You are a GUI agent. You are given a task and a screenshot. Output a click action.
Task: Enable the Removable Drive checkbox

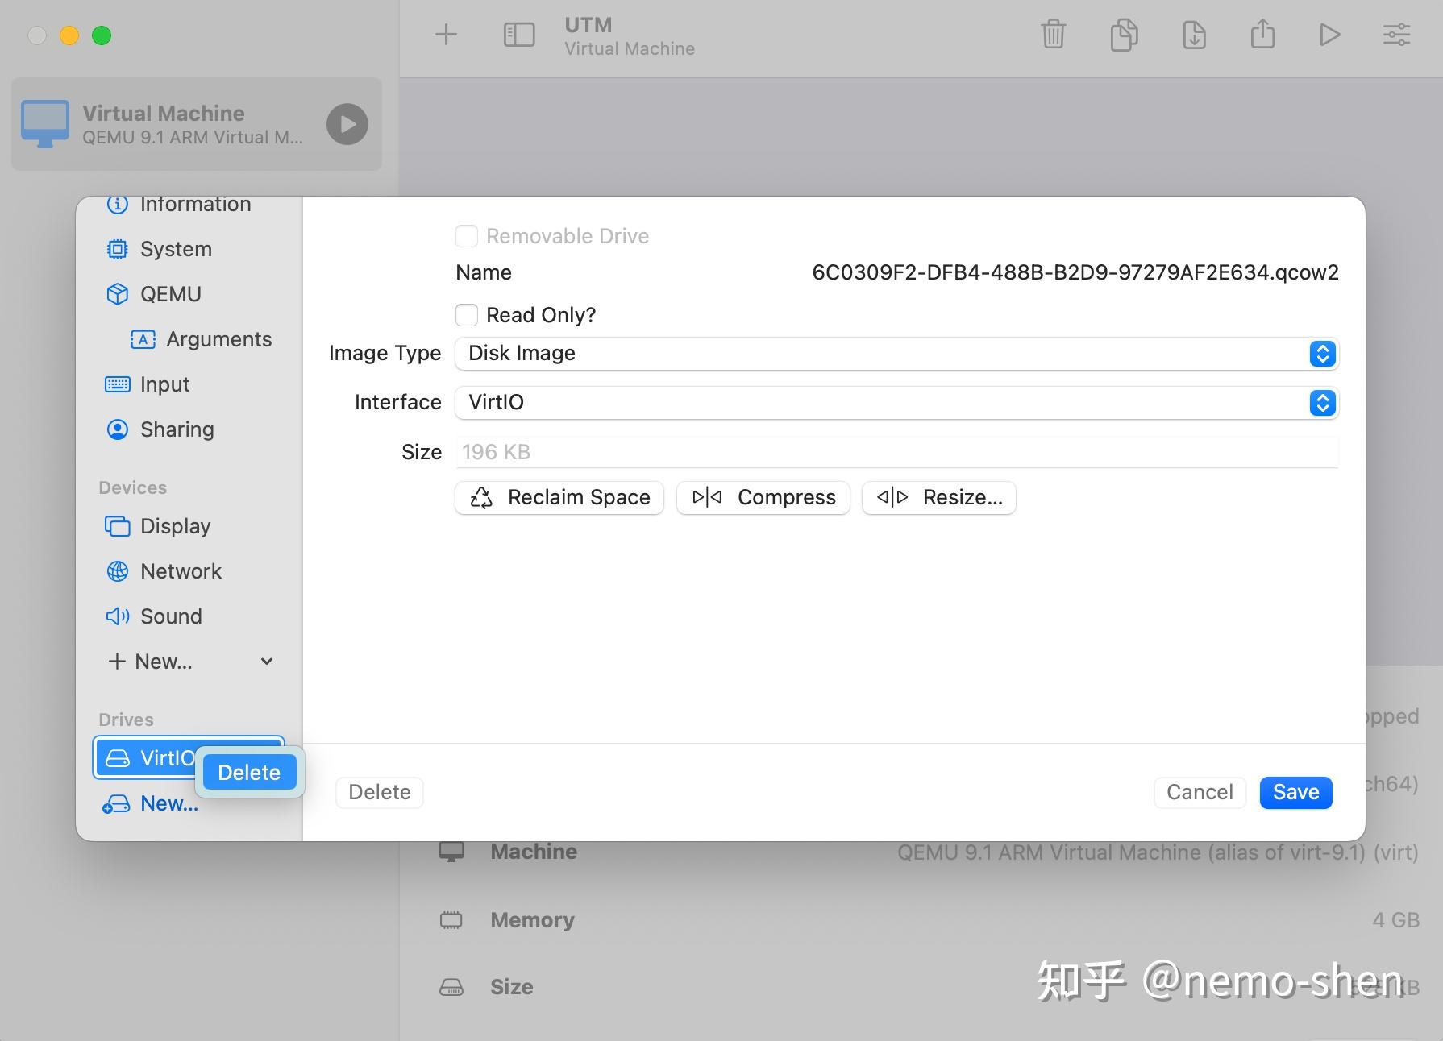tap(467, 235)
